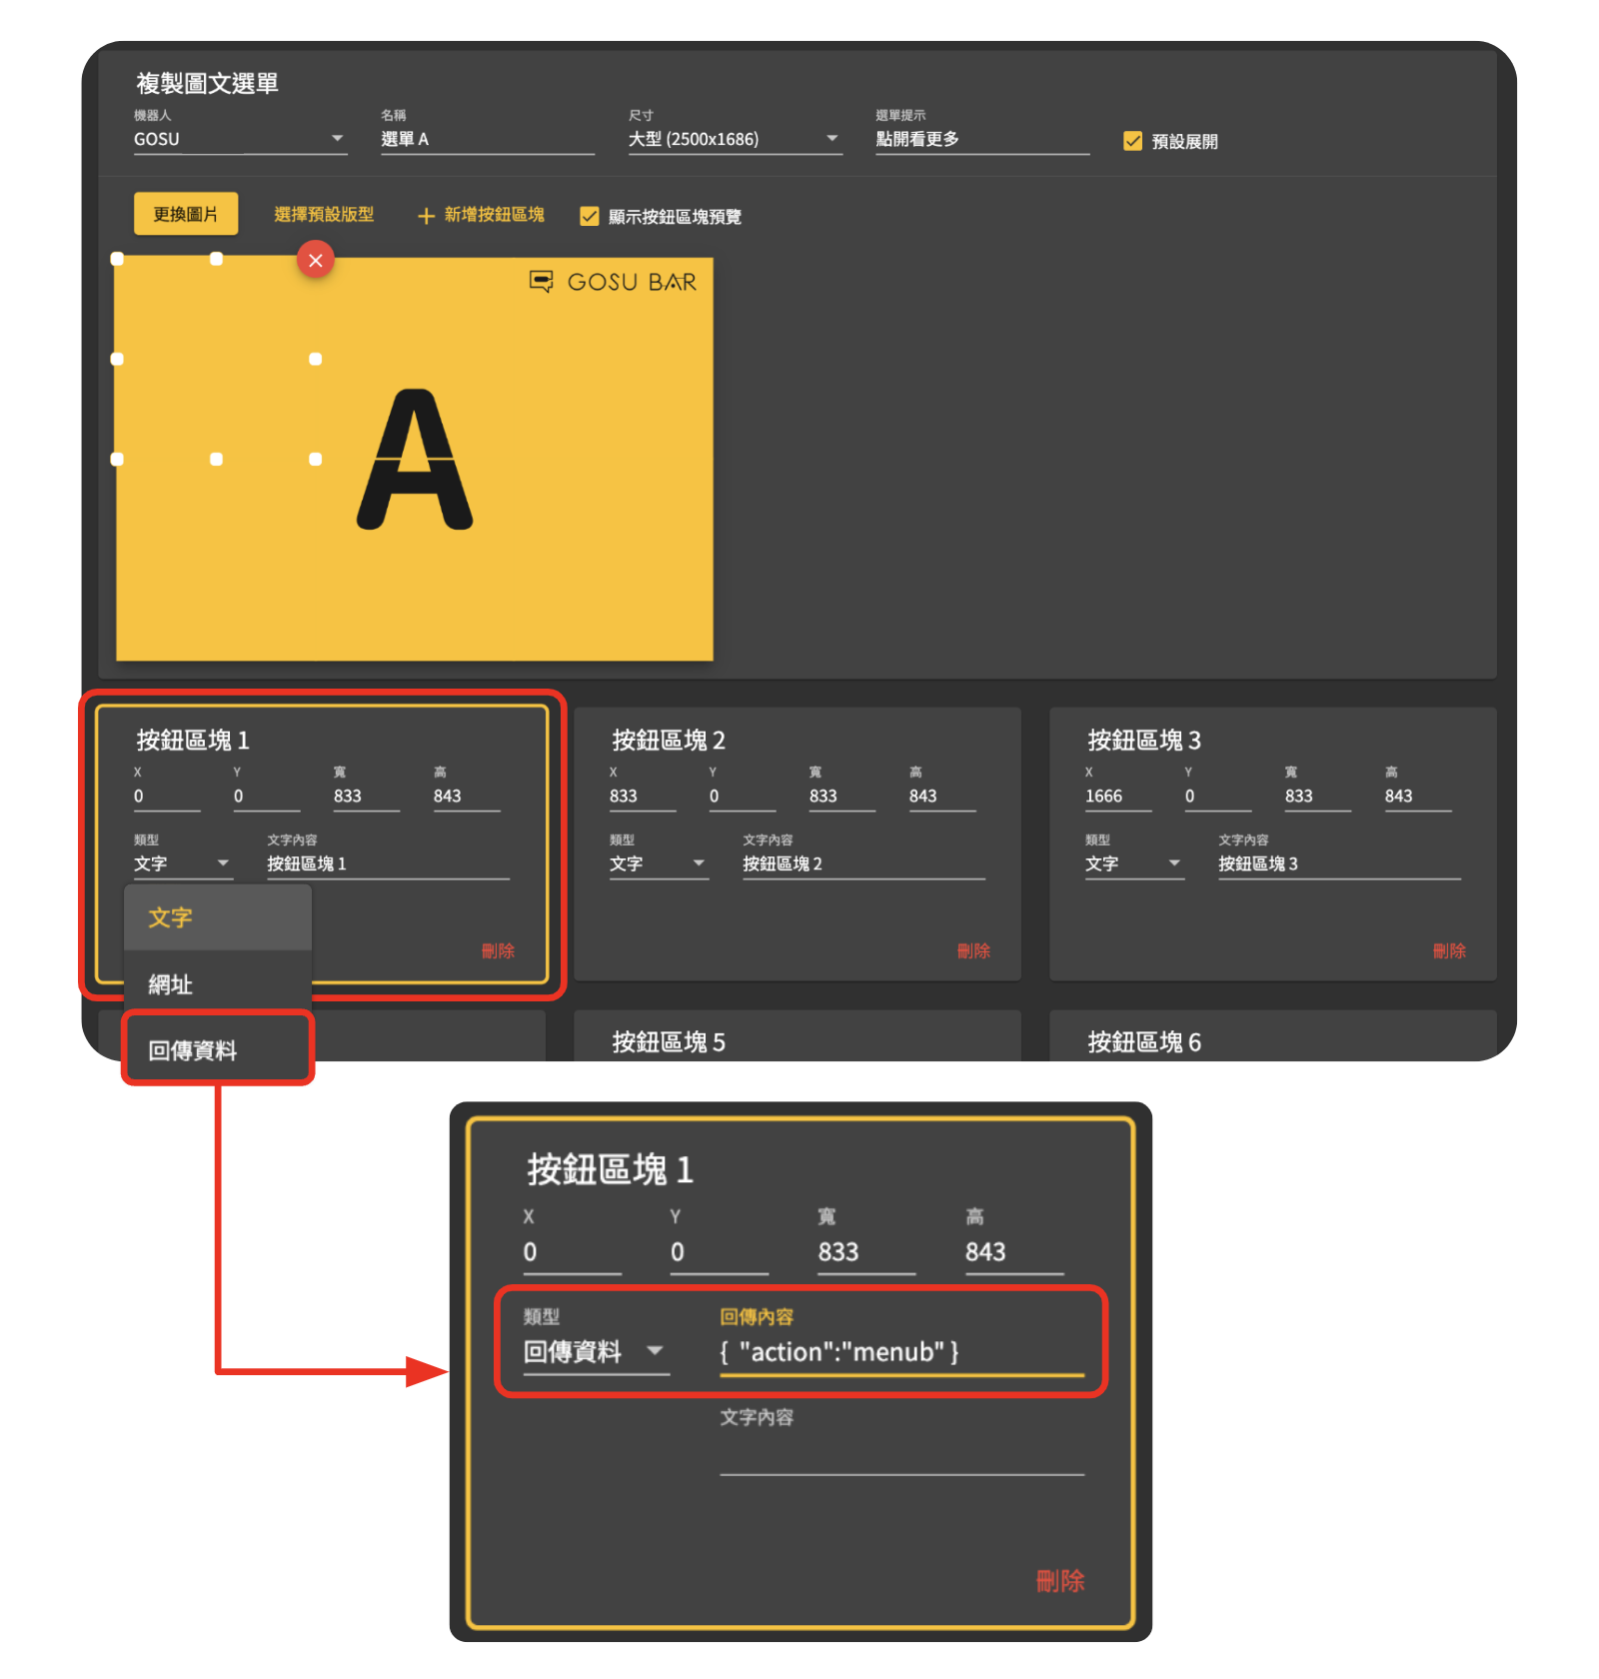1599x1679 pixels.
Task: Delete 按鈕區塊 2 via 刪除
Action: [x=973, y=950]
